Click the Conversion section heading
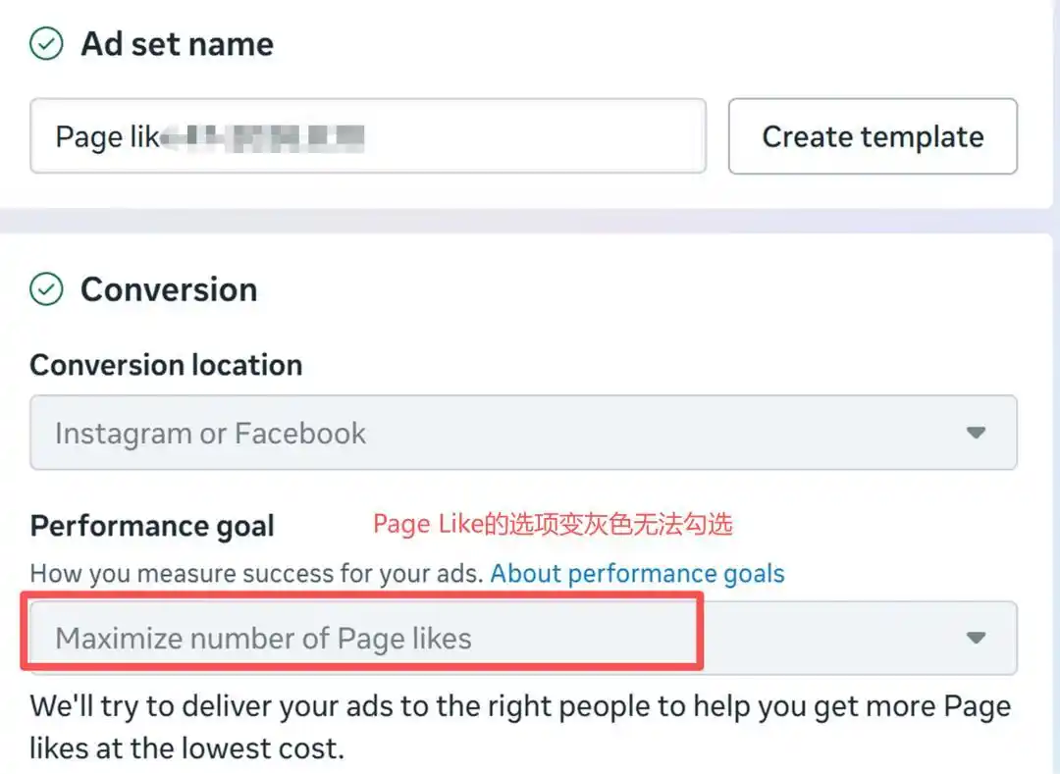 [x=169, y=289]
